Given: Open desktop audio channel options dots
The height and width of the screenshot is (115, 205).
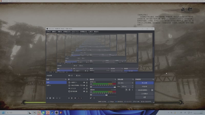Looking at the screenshot, I should click(91, 92).
